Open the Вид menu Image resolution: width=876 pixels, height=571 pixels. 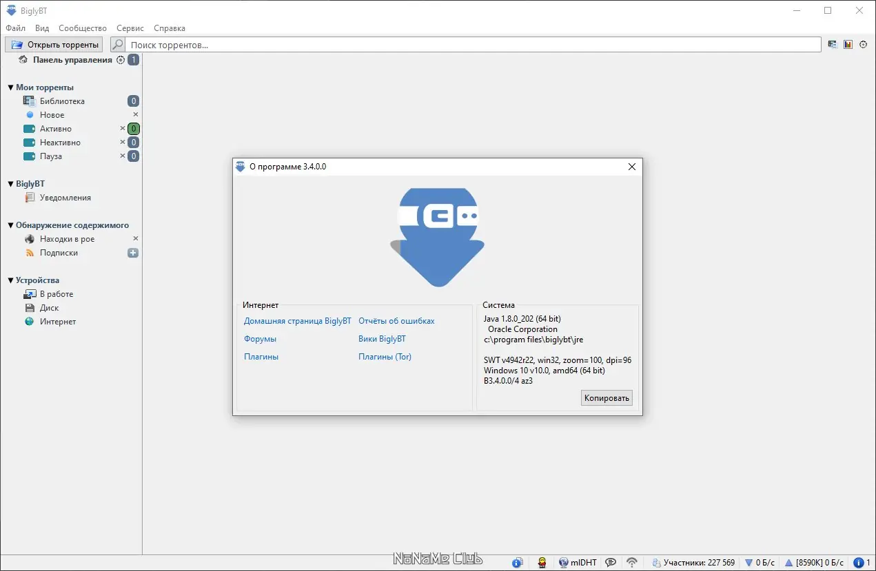coord(42,28)
